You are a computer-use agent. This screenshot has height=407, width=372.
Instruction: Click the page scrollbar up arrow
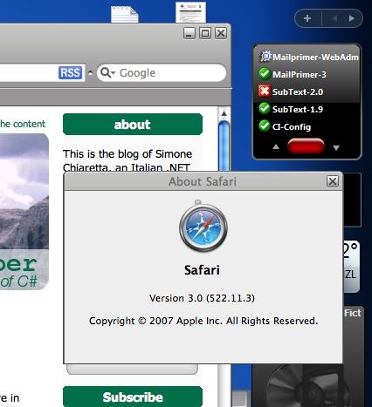point(224,114)
